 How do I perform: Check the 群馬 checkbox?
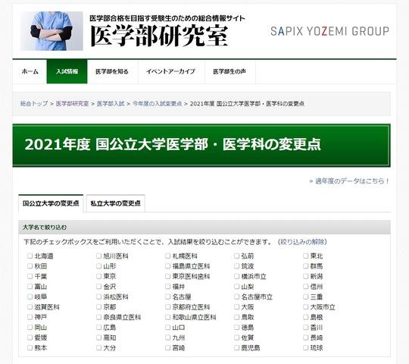[x=306, y=266]
